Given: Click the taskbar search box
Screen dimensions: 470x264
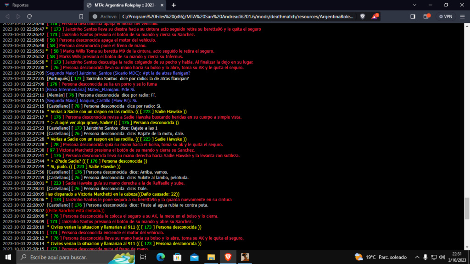Looking at the screenshot, I should point(76,257).
